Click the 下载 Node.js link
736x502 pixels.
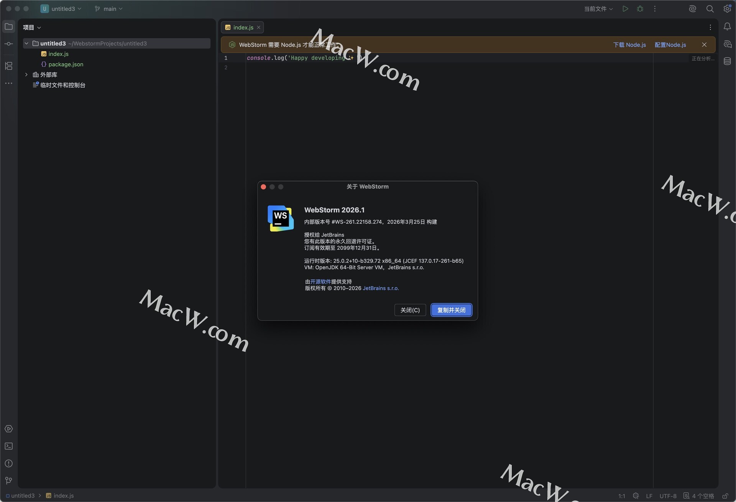coord(629,45)
